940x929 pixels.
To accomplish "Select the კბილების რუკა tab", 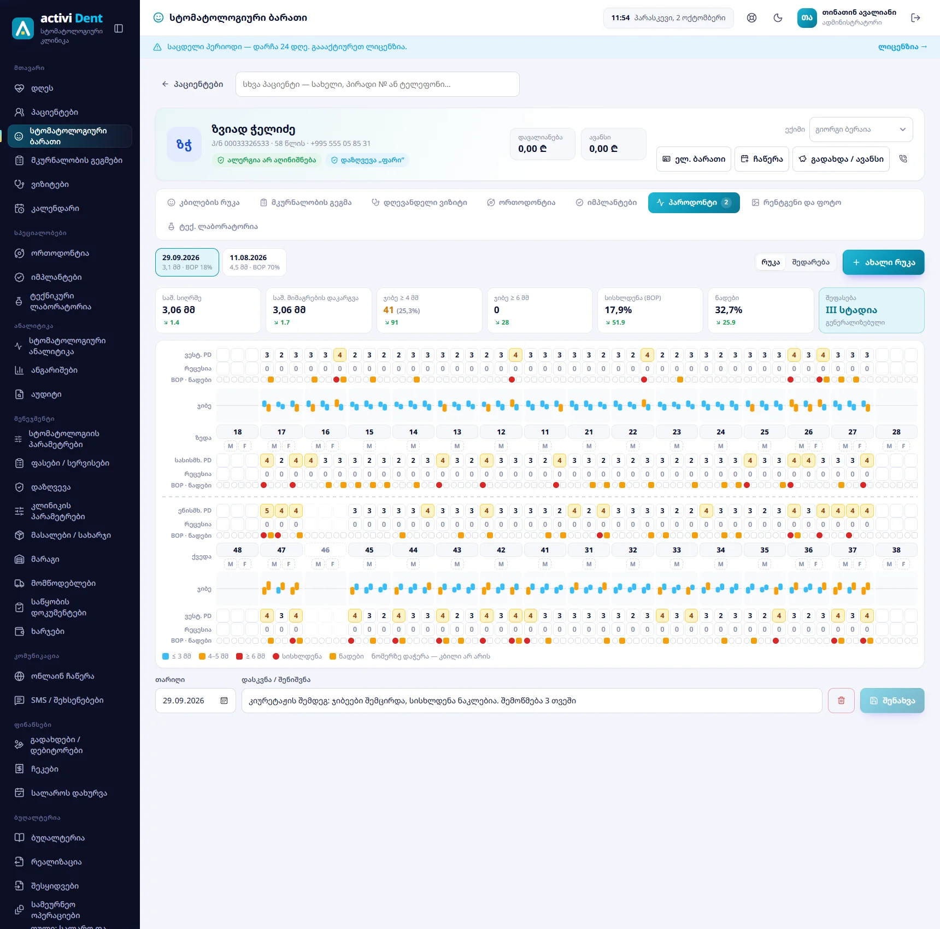I will pyautogui.click(x=203, y=203).
